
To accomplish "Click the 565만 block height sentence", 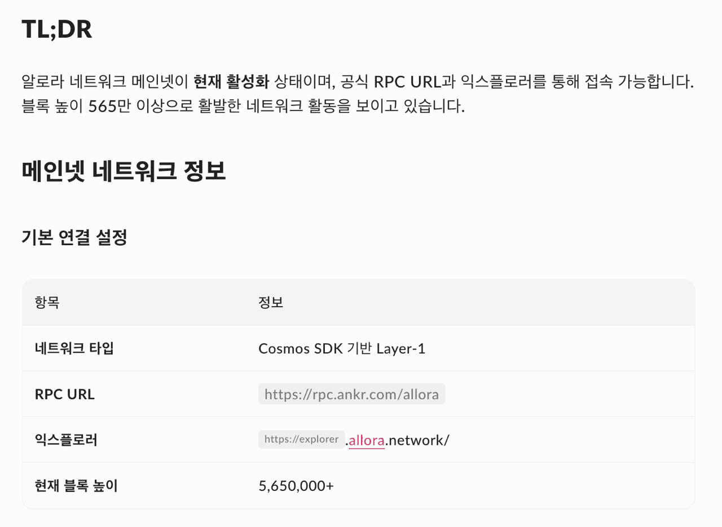I will click(x=243, y=106).
